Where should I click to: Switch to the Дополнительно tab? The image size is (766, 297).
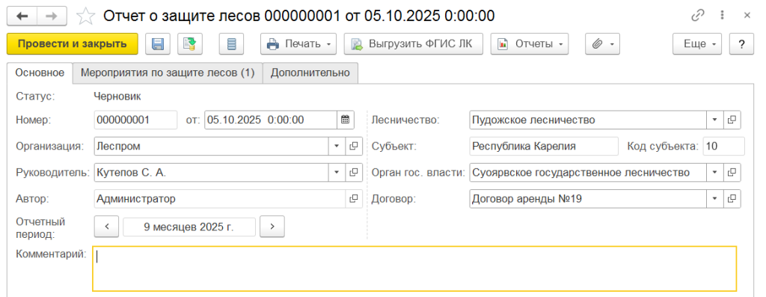[310, 73]
